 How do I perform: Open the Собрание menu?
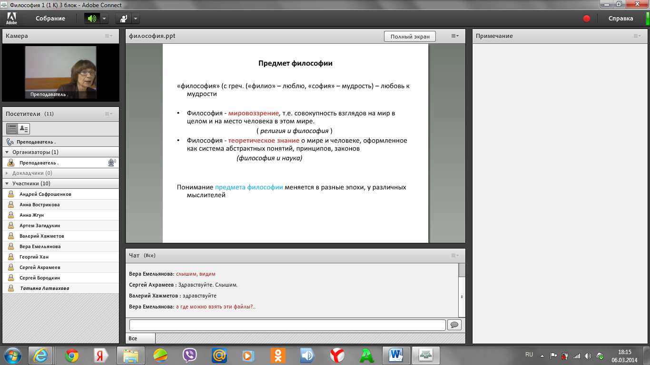[50, 19]
